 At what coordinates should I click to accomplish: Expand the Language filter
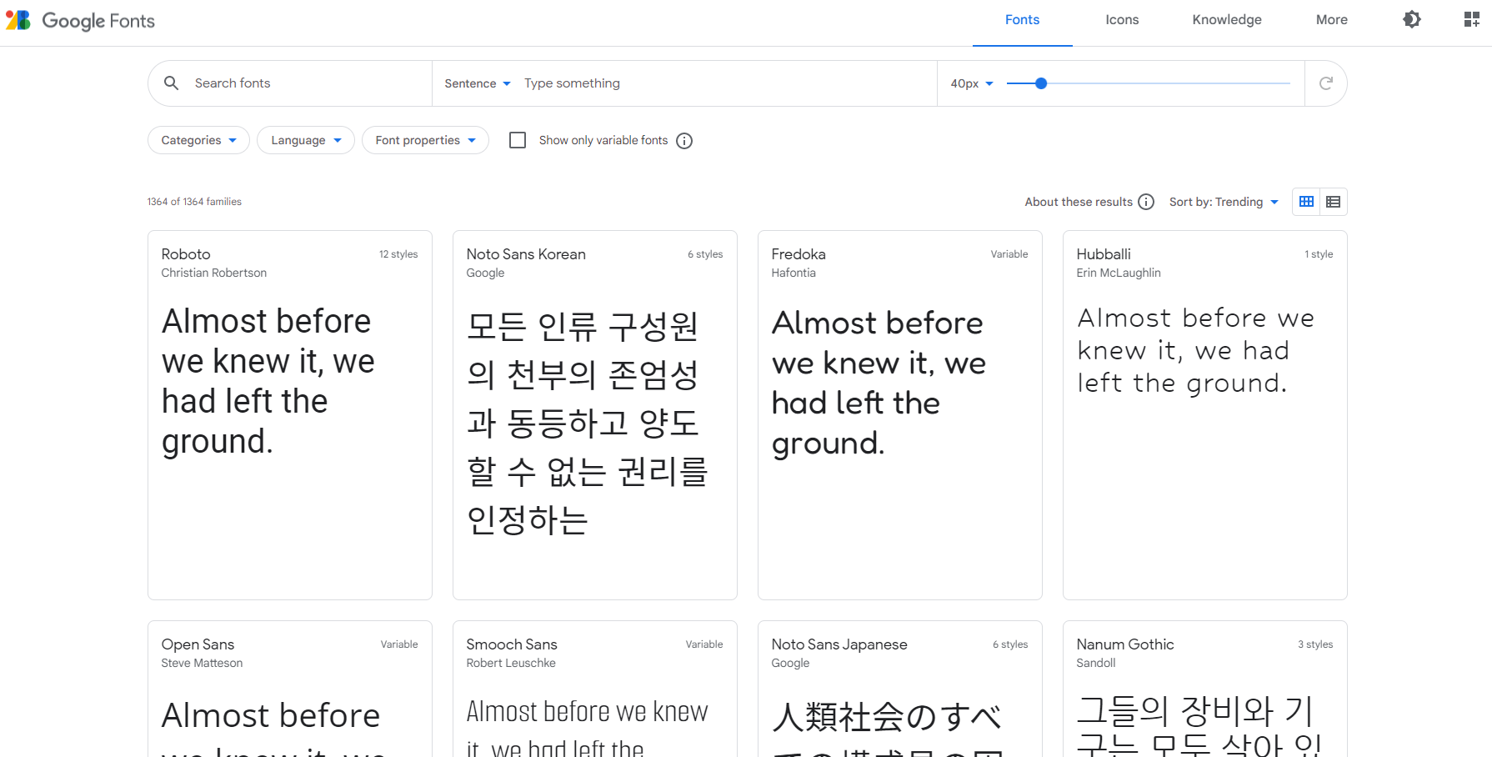click(306, 140)
